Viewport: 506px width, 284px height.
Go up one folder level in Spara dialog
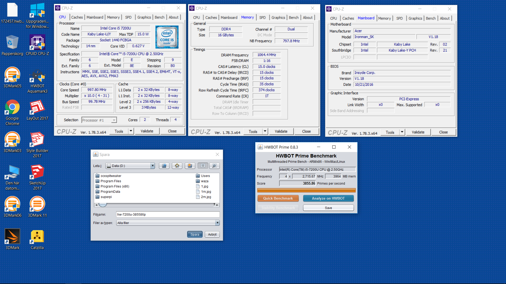click(164, 166)
